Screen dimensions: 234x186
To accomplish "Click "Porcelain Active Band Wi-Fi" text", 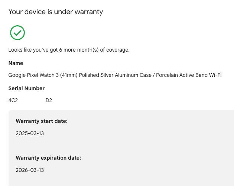I will coord(189,75).
